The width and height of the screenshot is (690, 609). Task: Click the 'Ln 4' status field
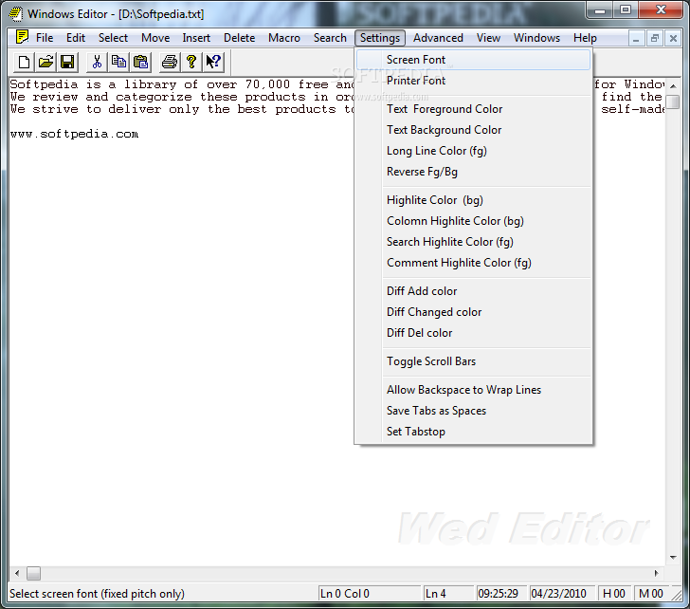[x=447, y=594]
